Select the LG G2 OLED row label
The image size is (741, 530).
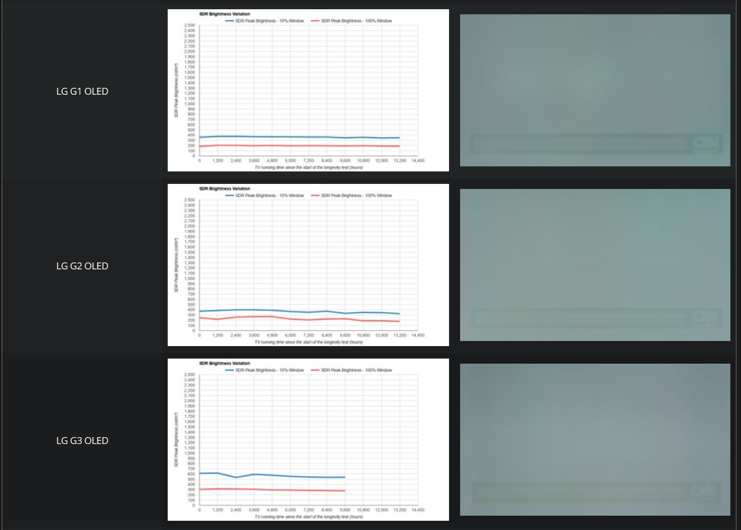coord(82,266)
